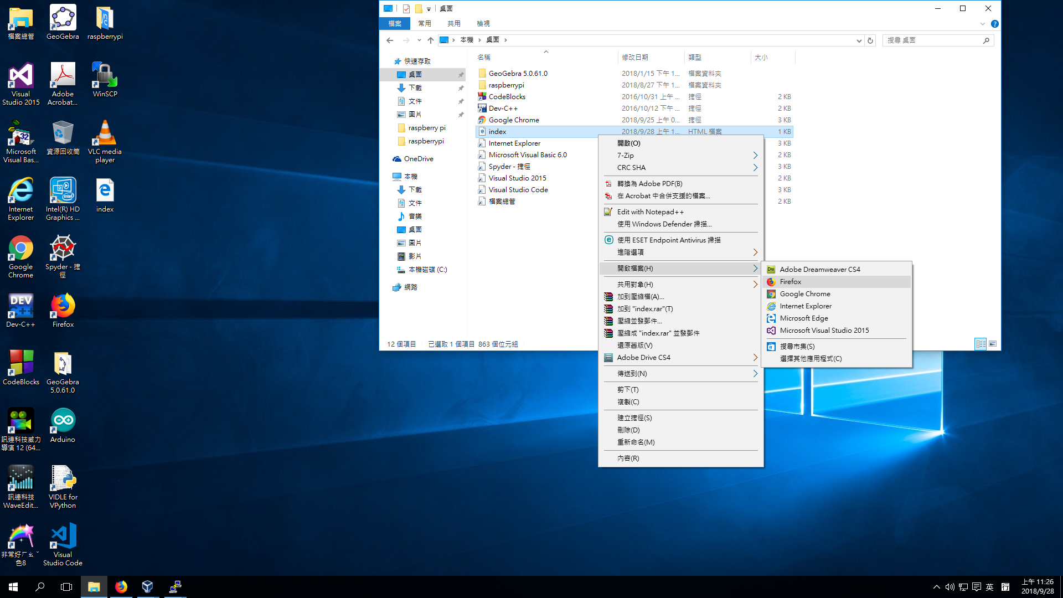
Task: Expand the 7-Zip submenu arrow
Action: [755, 156]
